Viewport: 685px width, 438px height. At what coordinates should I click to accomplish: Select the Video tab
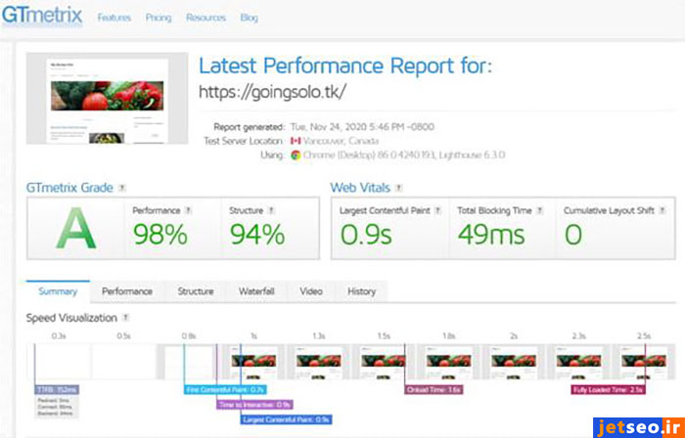[x=311, y=291]
